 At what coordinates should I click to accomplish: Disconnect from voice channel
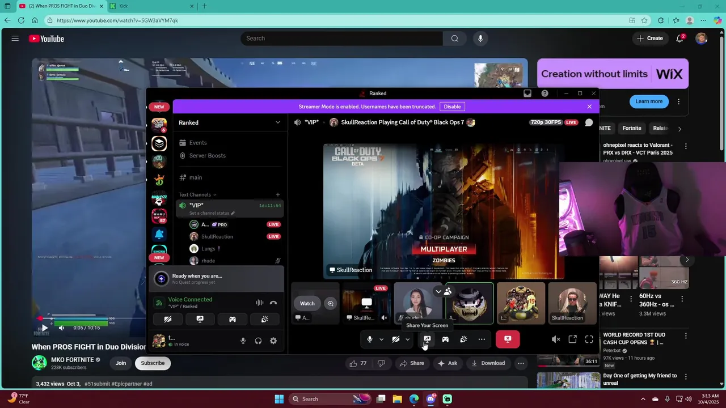[273, 303]
